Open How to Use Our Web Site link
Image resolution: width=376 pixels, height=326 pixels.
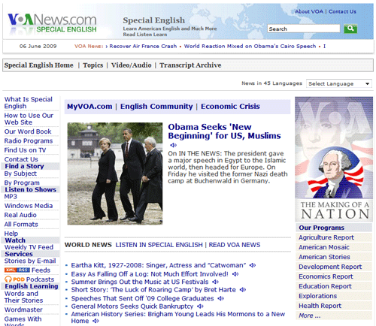(29, 119)
